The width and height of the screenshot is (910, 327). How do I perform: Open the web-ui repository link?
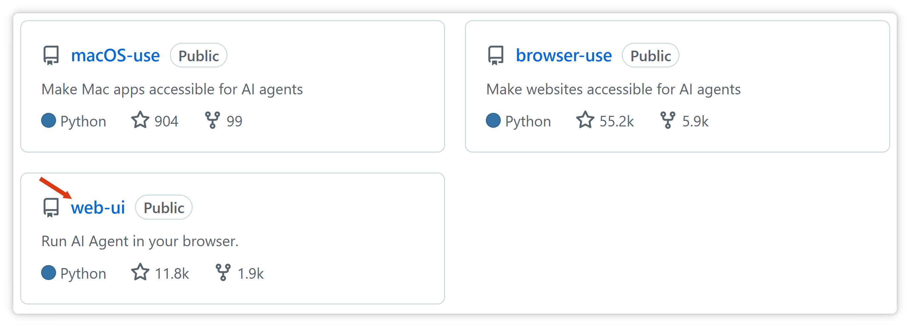(x=98, y=208)
